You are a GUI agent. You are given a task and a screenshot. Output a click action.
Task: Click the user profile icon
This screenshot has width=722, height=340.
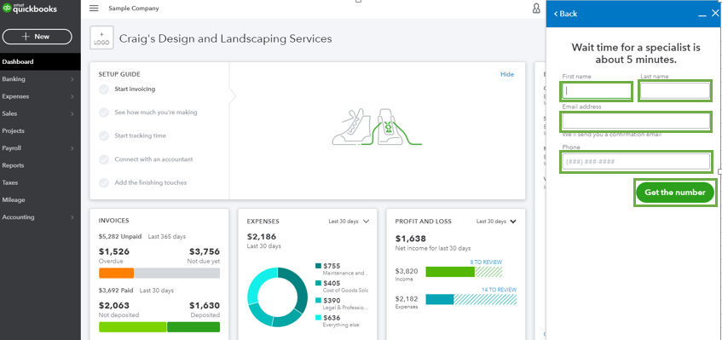pos(536,9)
